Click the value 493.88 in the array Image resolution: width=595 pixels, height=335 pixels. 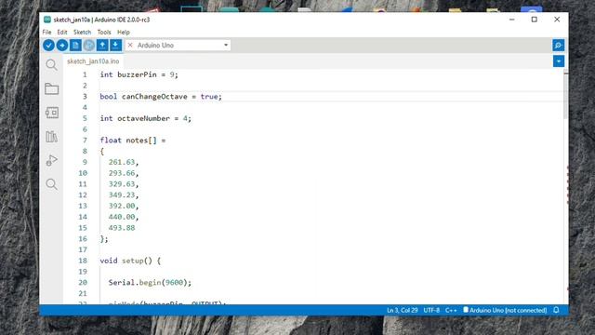pyautogui.click(x=122, y=228)
